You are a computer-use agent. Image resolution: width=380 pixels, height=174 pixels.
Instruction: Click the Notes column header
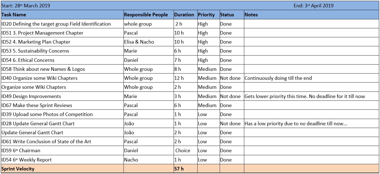(312, 15)
